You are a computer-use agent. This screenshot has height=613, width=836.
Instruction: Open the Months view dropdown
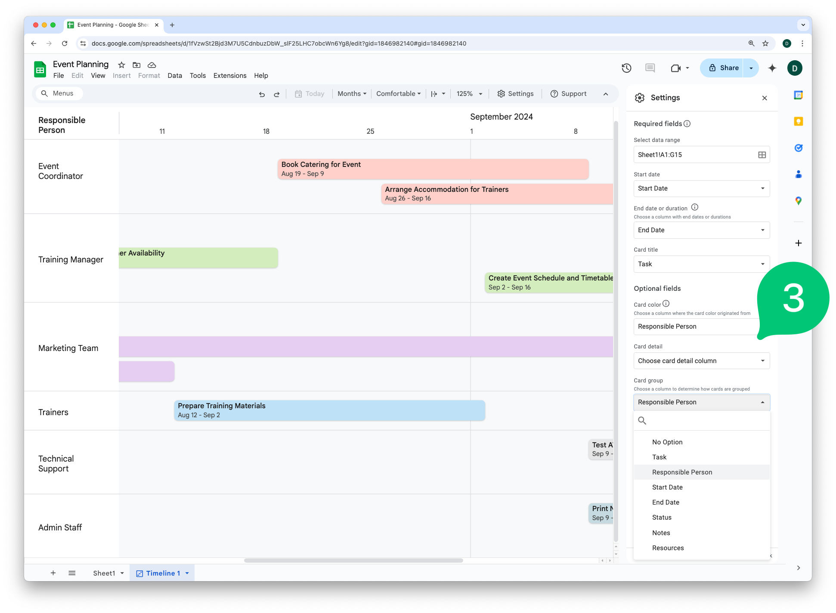(x=351, y=93)
